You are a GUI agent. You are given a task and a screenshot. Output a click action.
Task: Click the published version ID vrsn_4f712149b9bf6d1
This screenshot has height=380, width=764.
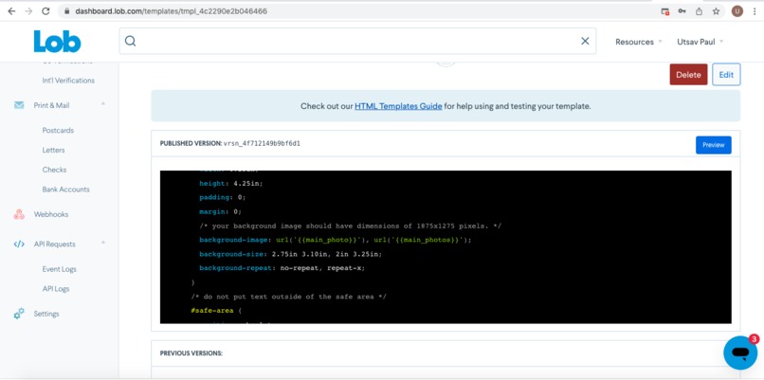(x=262, y=144)
